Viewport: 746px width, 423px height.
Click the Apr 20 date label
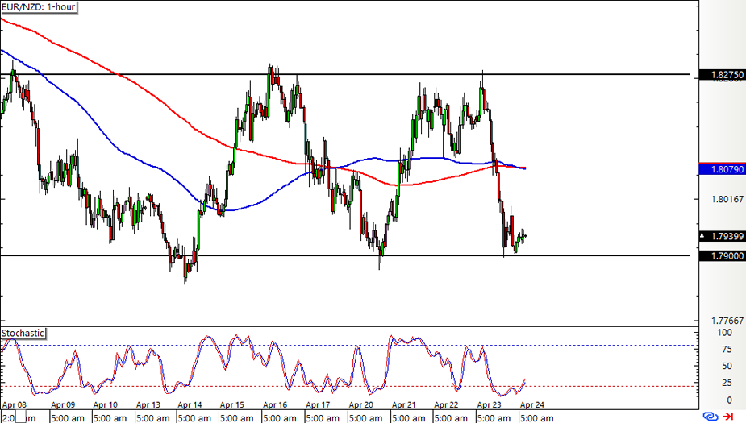(361, 405)
